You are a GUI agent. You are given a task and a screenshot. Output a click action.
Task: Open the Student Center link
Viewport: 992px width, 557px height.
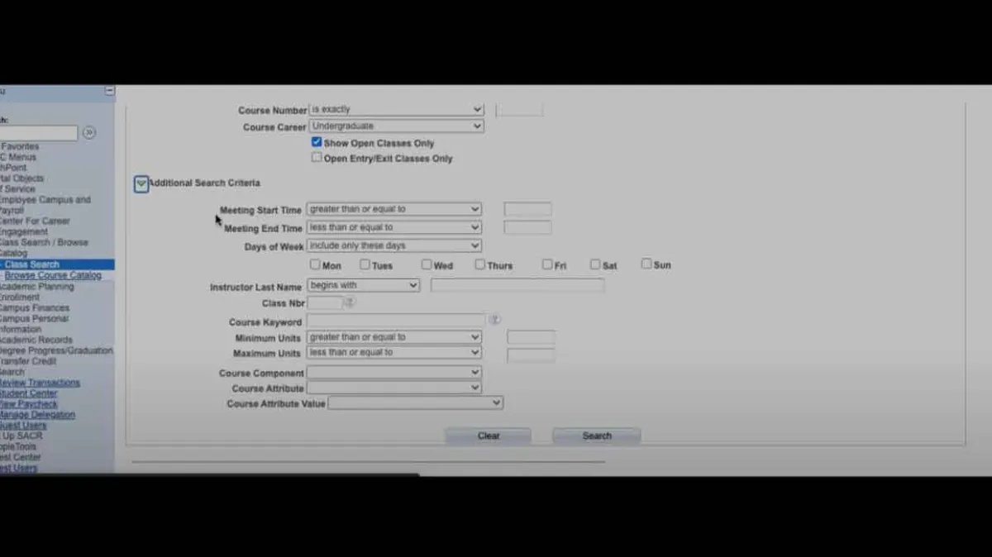[x=28, y=393]
